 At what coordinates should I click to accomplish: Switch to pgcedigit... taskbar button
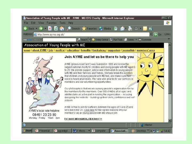63,131
